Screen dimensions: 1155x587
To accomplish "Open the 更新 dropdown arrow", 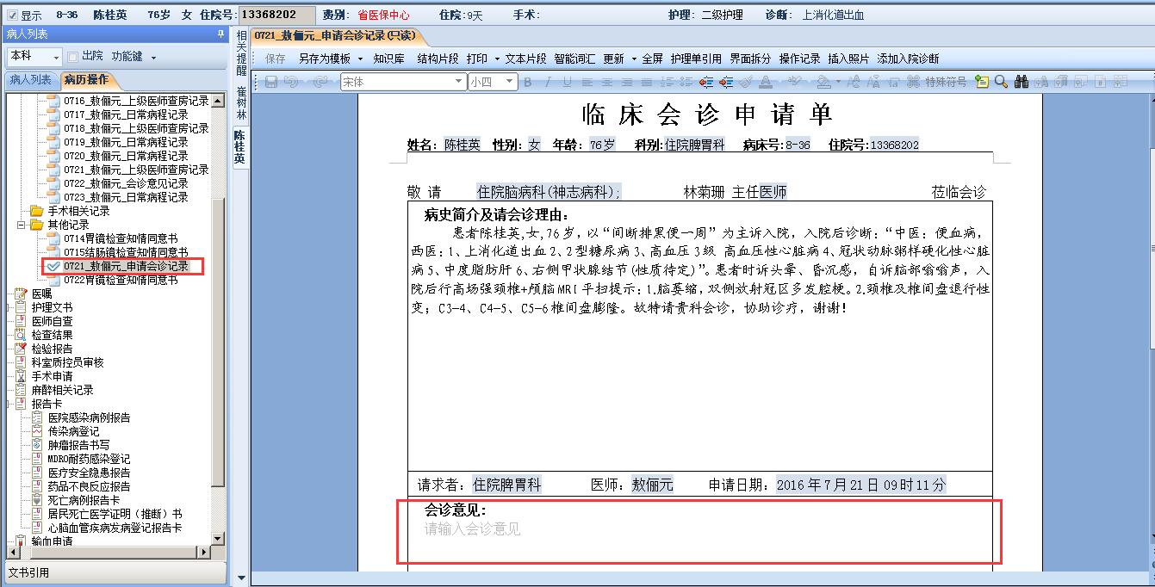I will click(633, 59).
